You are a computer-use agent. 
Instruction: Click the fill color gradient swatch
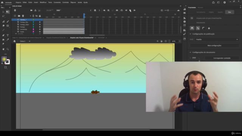[x=4, y=59]
